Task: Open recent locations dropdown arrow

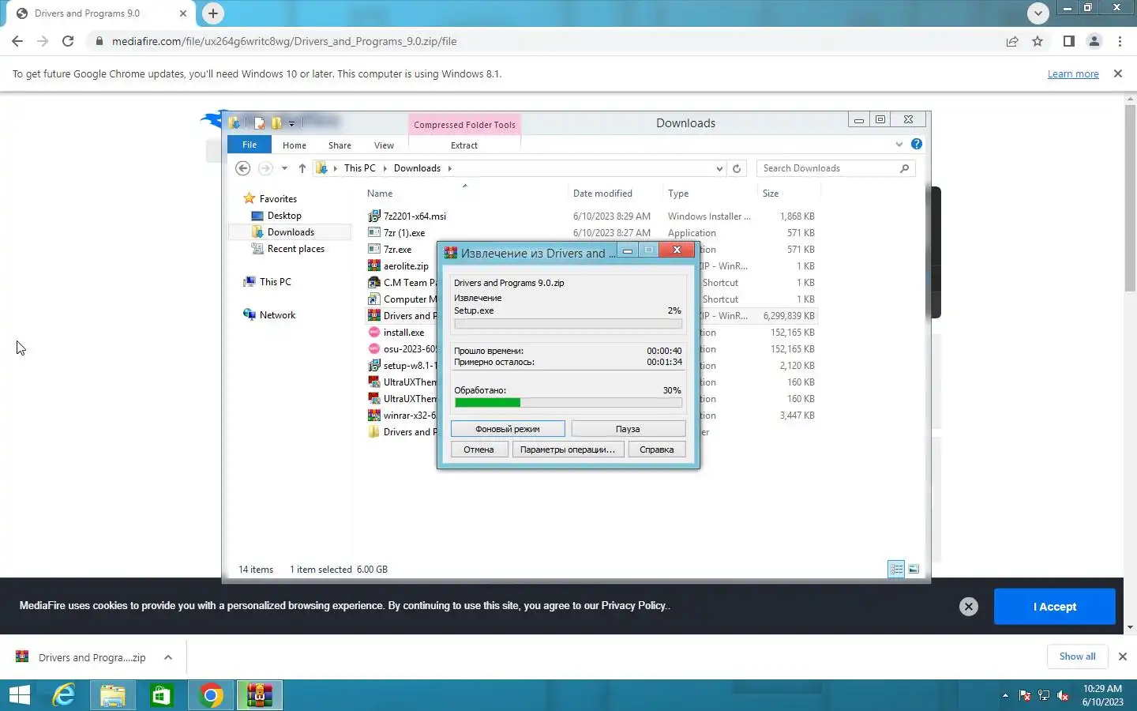Action: tap(284, 168)
